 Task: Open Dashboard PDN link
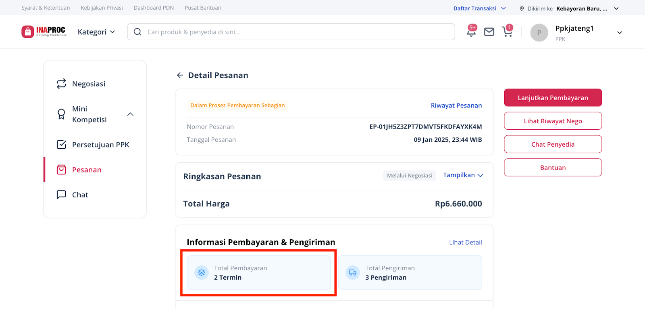pyautogui.click(x=154, y=8)
